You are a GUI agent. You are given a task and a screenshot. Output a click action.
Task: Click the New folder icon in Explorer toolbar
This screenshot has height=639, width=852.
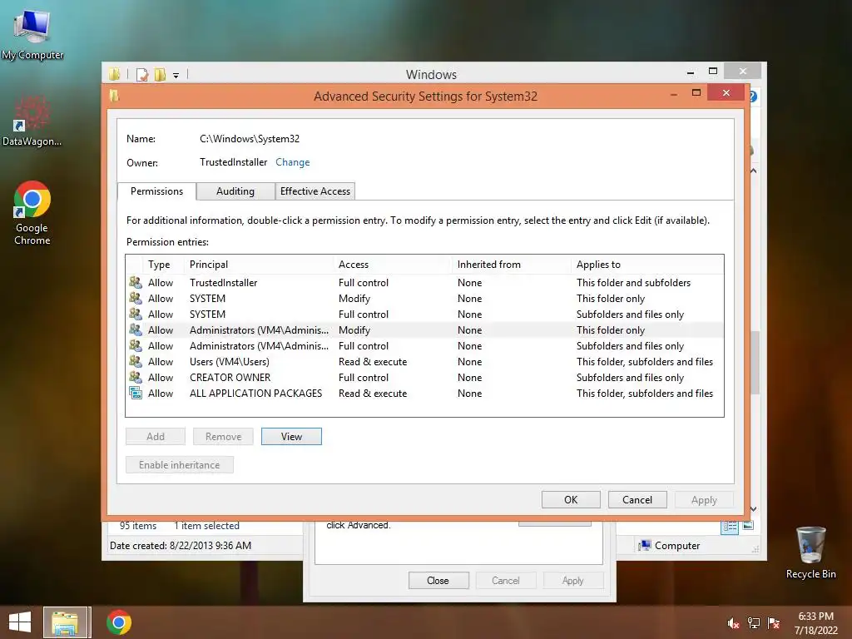pos(161,74)
